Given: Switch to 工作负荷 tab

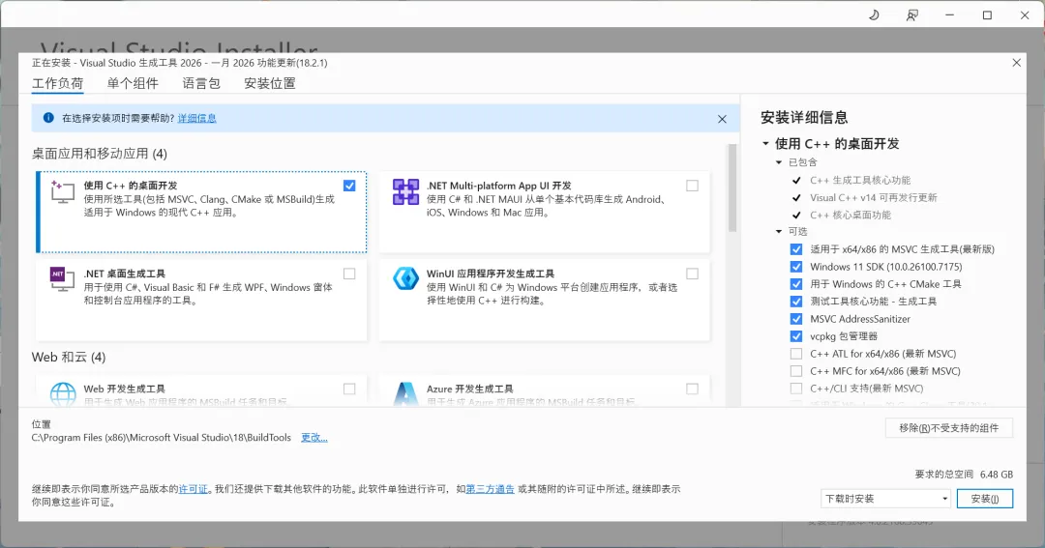Looking at the screenshot, I should click(x=58, y=83).
